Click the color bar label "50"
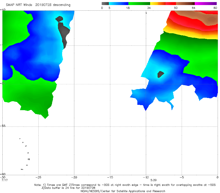 pos(176,8)
